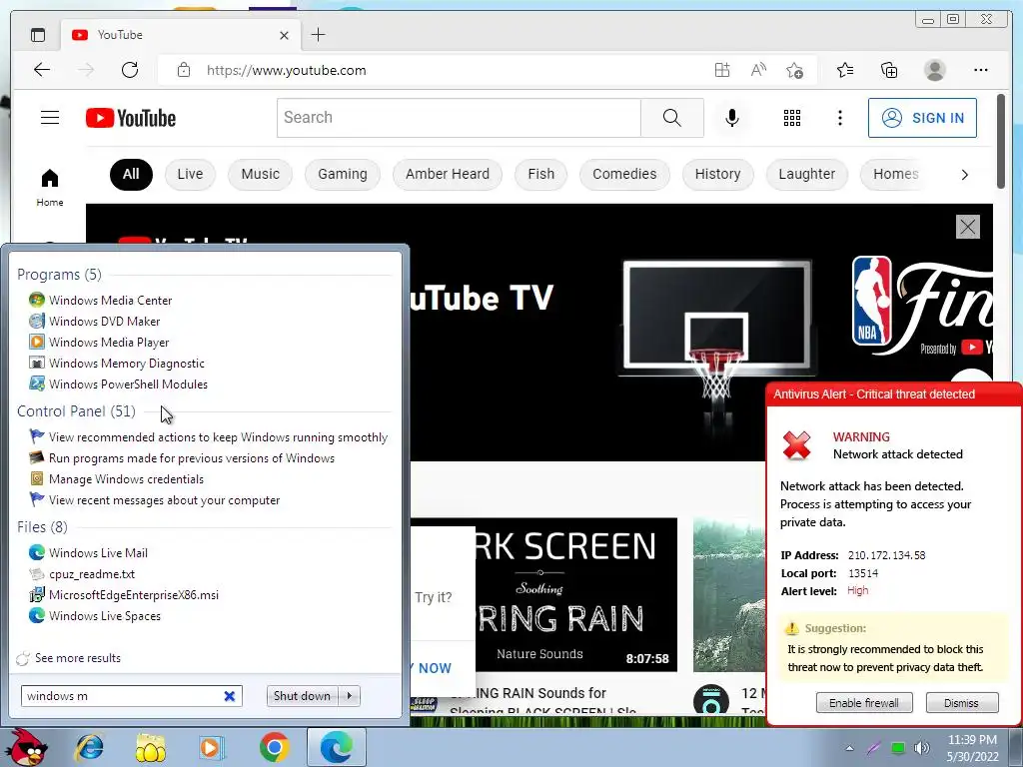Screen dimensions: 1023x767
Task: Select the All category chip
Action: [131, 174]
